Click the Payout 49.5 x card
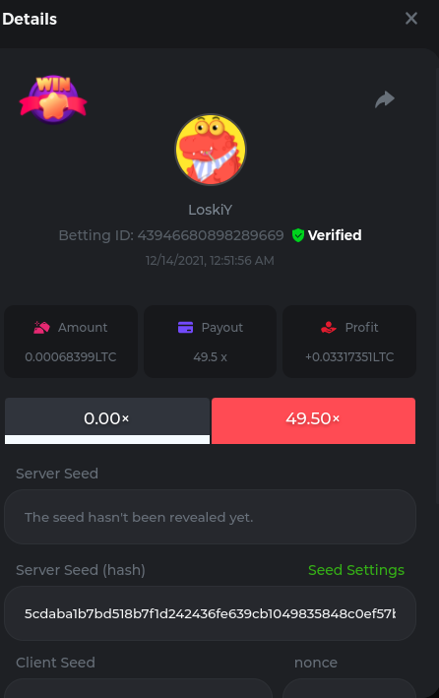 [x=211, y=342]
